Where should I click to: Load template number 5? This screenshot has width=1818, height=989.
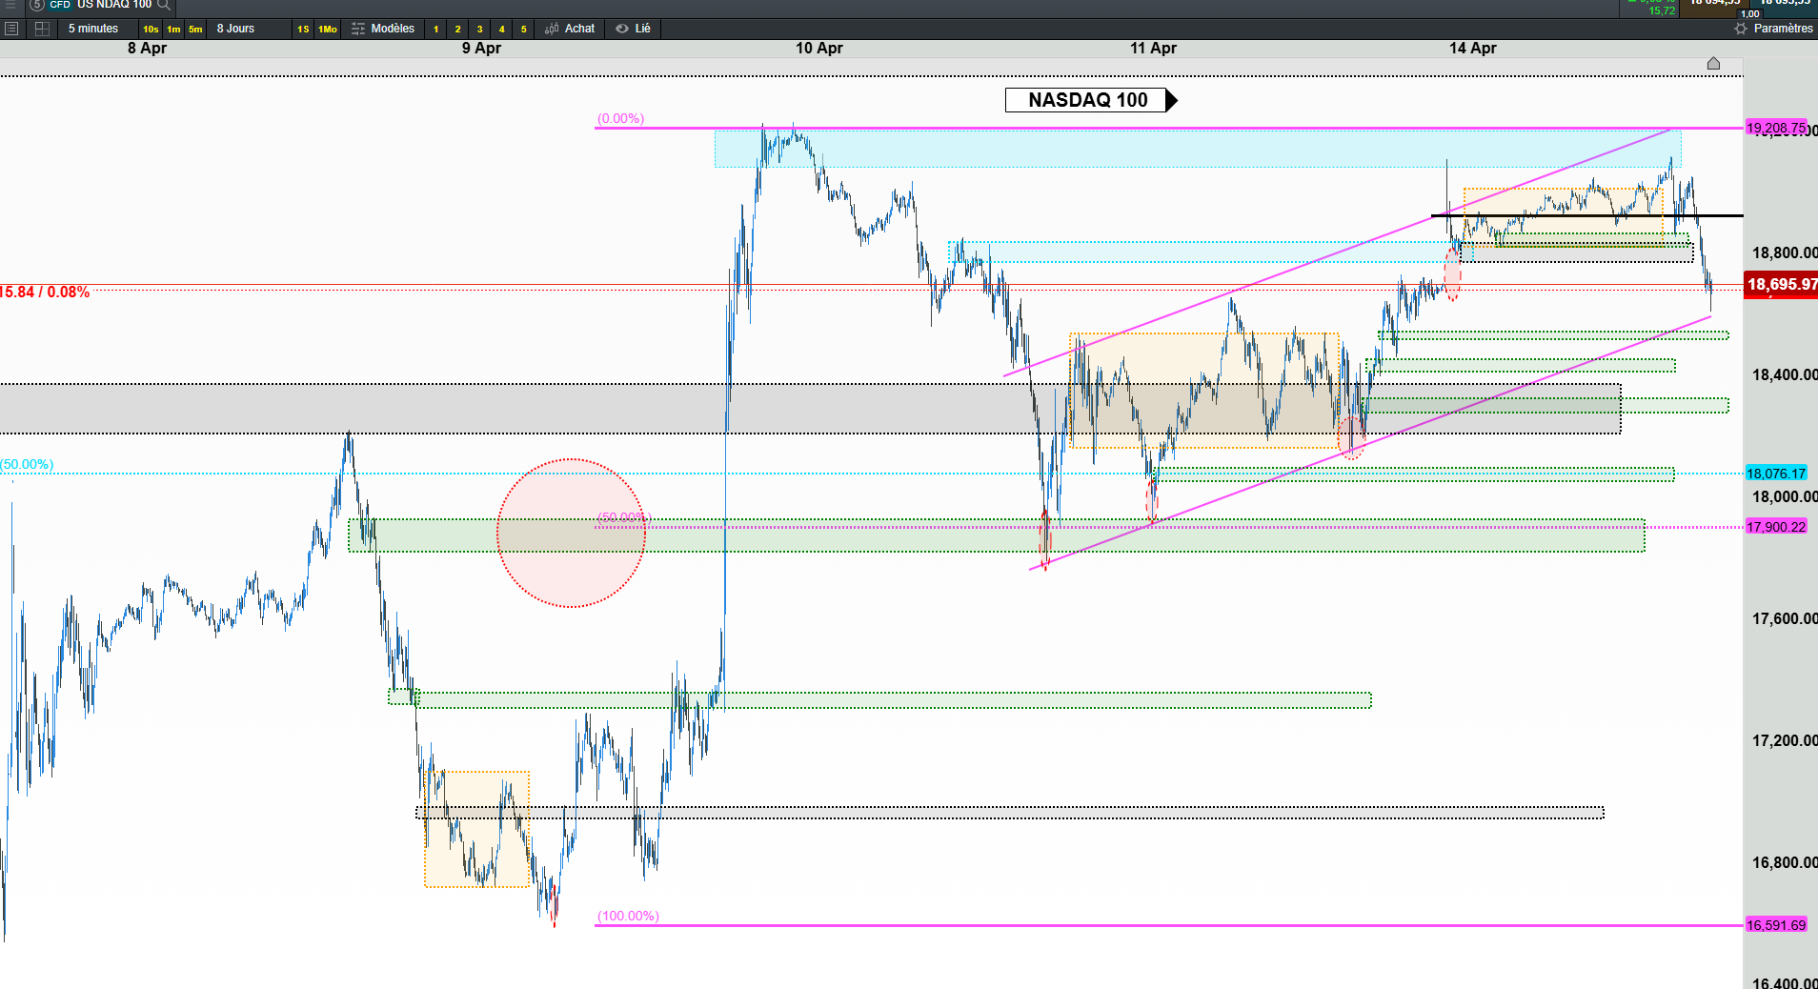[x=523, y=29]
